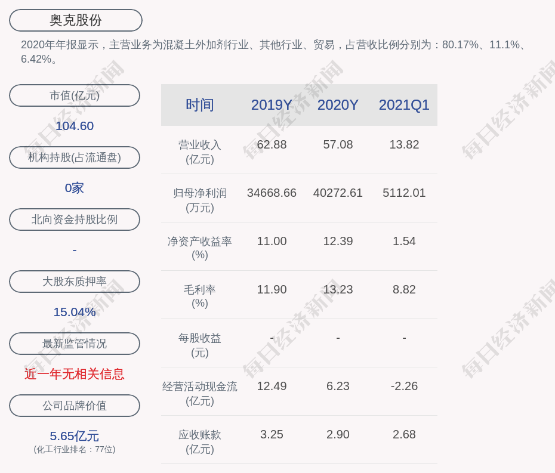555x473 pixels.
Task: Click the 最新监管情况 label pill
Action: tap(75, 344)
